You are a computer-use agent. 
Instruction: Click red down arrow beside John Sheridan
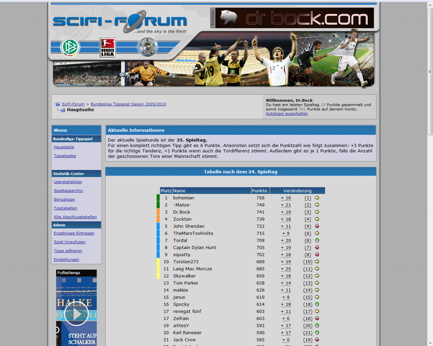click(317, 226)
